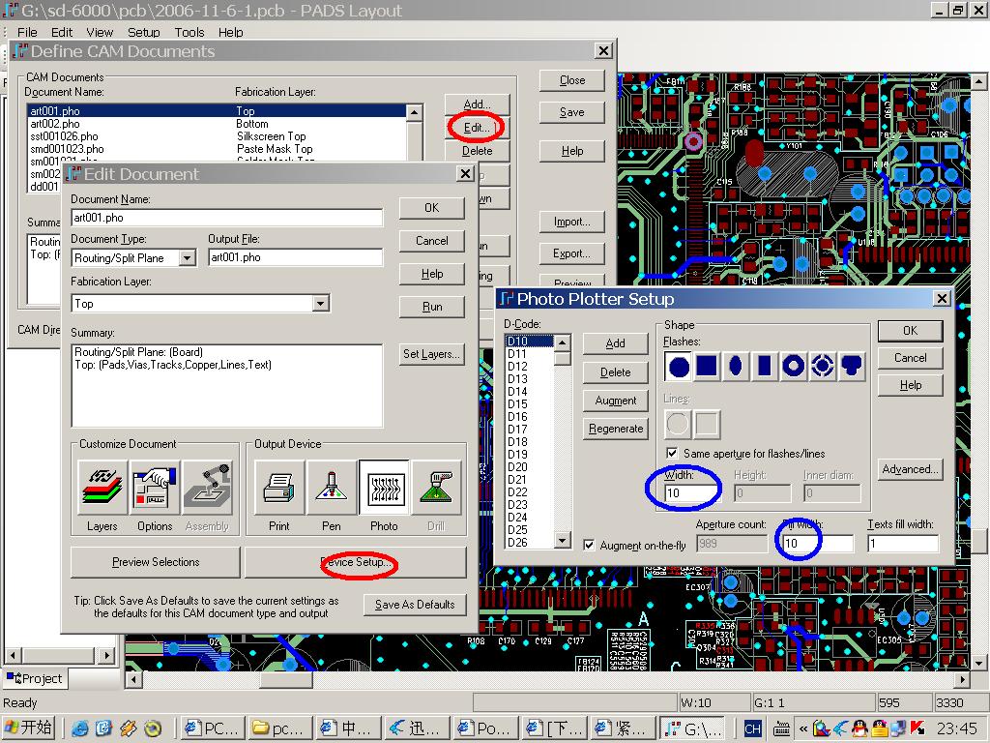
Task: Toggle Same aperture for flashes/lines checkbox
Action: 673,454
